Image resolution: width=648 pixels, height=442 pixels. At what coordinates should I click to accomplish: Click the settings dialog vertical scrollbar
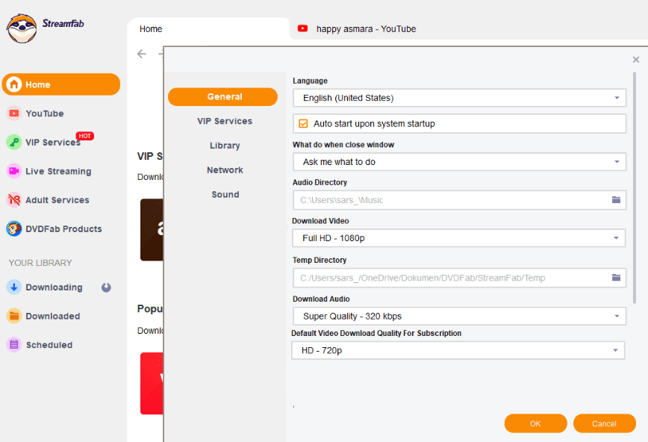[x=635, y=187]
